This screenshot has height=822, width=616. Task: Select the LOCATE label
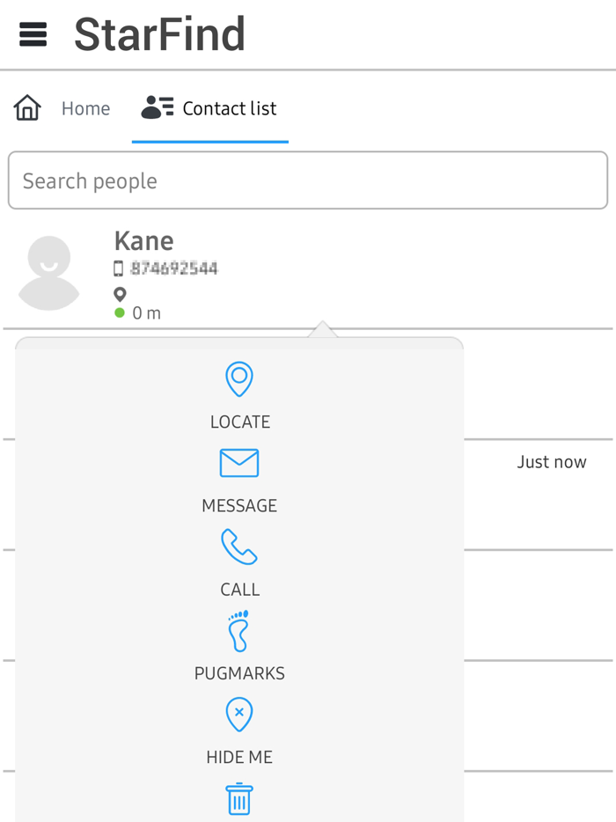240,422
